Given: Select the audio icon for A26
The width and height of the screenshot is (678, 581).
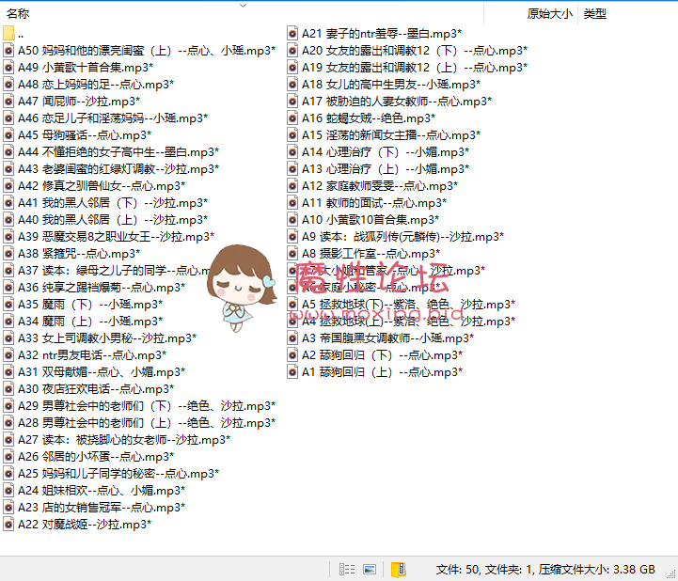Looking at the screenshot, I should [x=8, y=457].
